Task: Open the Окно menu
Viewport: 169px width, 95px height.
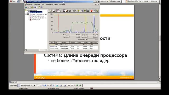Action: [56, 4]
